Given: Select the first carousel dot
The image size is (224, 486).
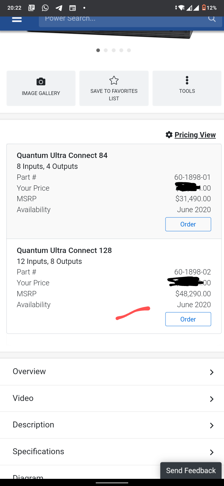Looking at the screenshot, I should point(98,50).
